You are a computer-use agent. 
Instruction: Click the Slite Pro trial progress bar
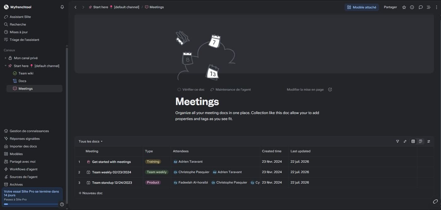click(31, 204)
